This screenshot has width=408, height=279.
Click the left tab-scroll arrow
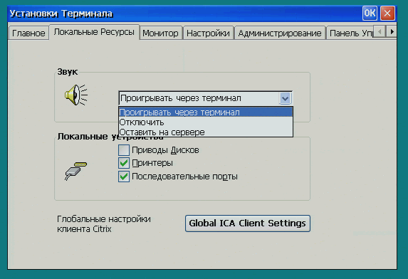click(380, 32)
